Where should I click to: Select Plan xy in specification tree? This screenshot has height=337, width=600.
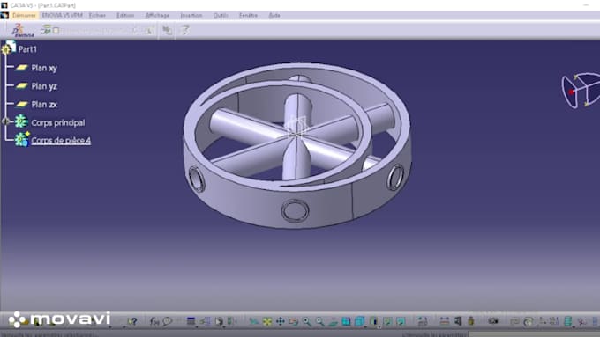coord(44,68)
